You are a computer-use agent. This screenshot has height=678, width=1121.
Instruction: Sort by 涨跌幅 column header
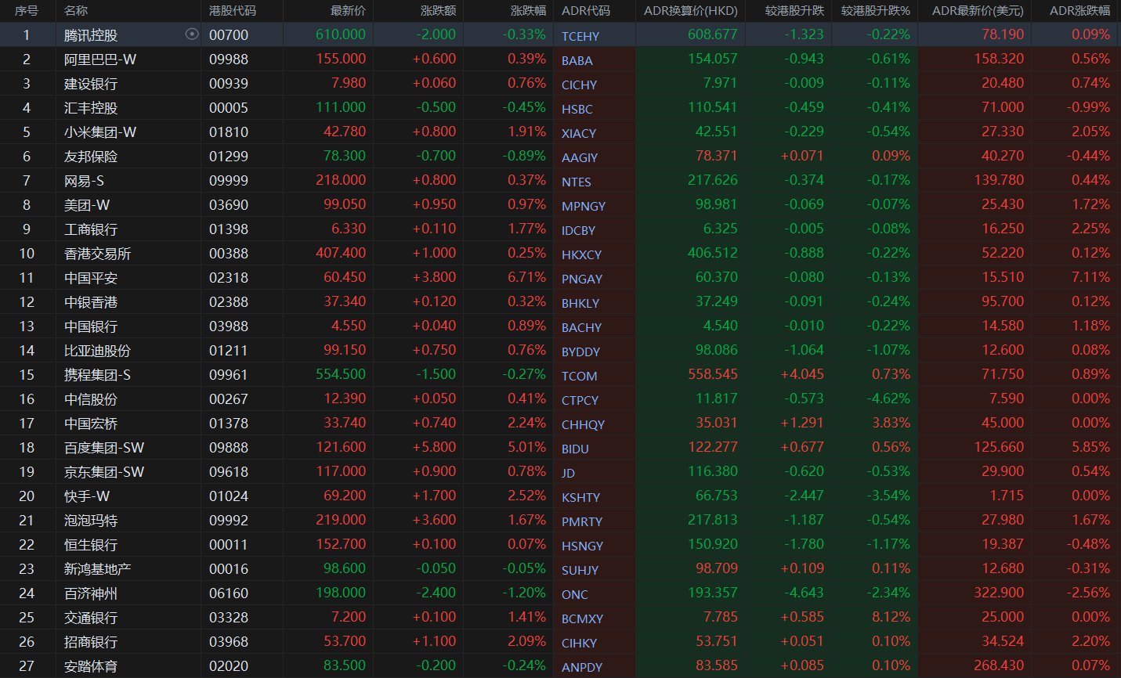(528, 11)
